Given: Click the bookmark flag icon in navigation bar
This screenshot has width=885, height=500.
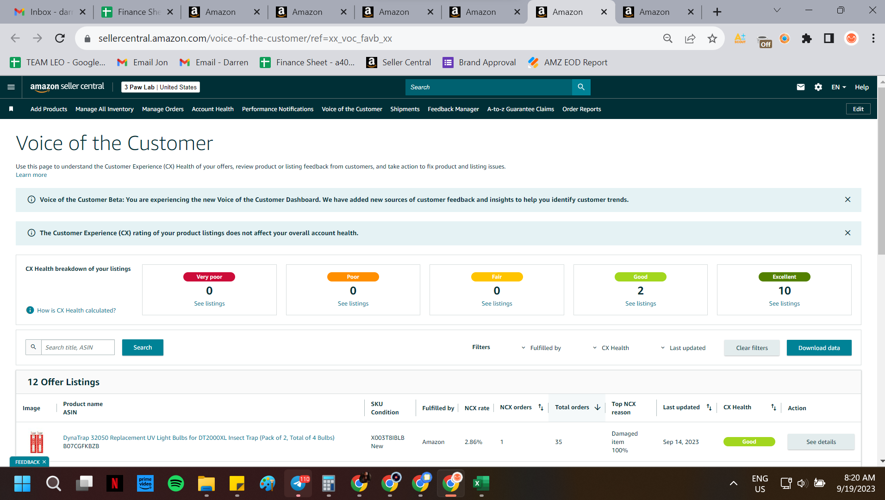Looking at the screenshot, I should point(11,109).
